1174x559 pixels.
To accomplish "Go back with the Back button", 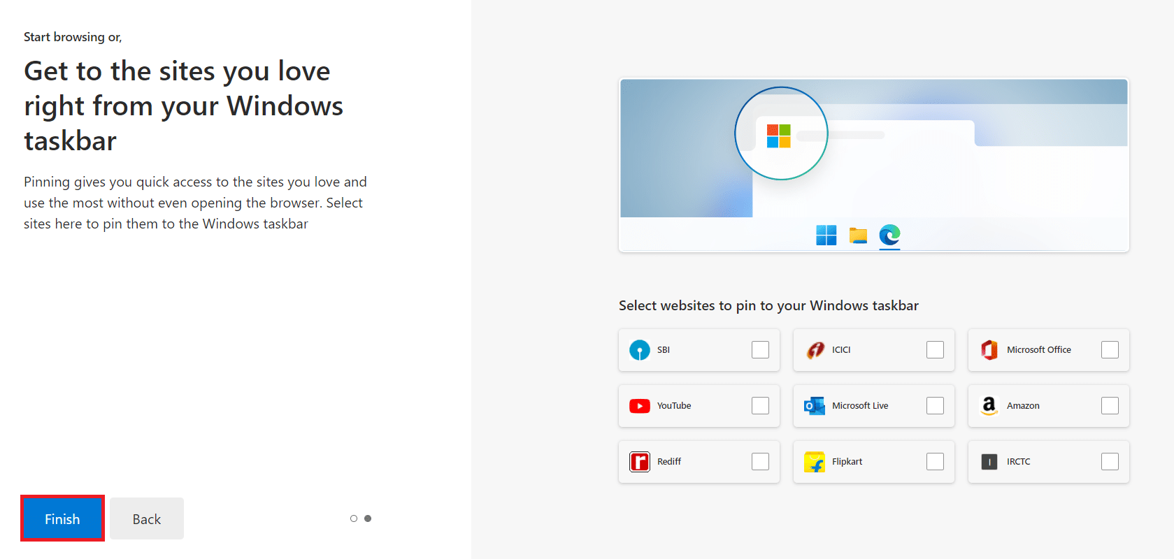I will 147,519.
